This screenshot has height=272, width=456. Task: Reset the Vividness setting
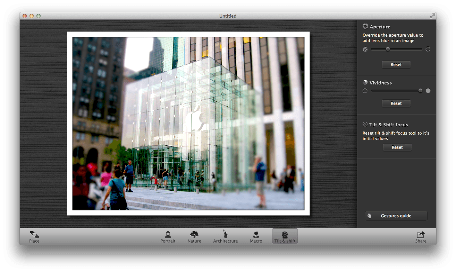pyautogui.click(x=396, y=103)
